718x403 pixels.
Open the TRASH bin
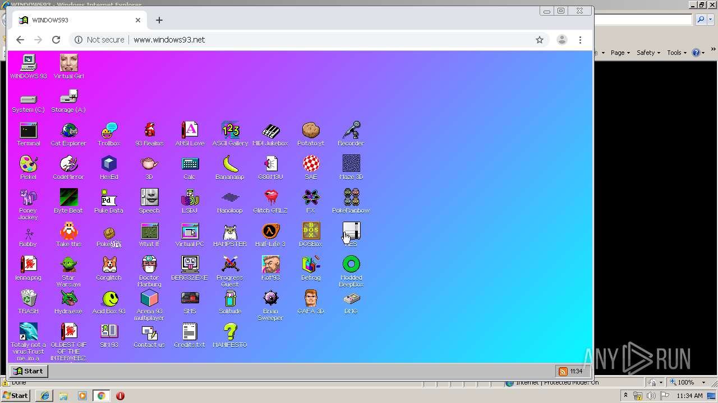coord(28,302)
